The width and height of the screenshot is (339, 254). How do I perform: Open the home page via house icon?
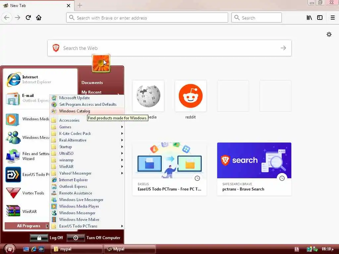pyautogui.click(x=39, y=18)
